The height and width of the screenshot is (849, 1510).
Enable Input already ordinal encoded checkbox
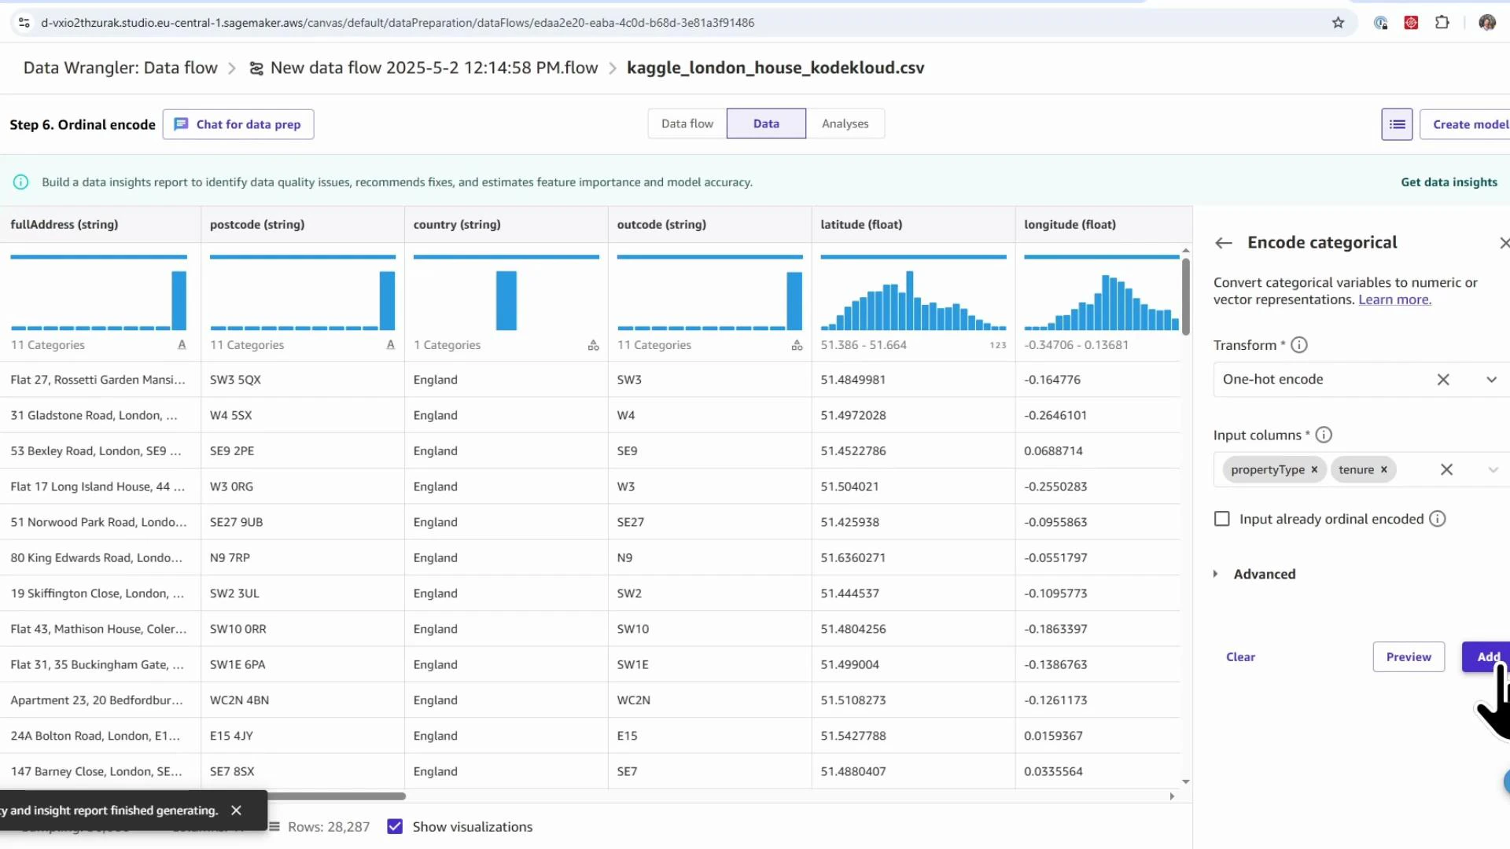[x=1221, y=519]
